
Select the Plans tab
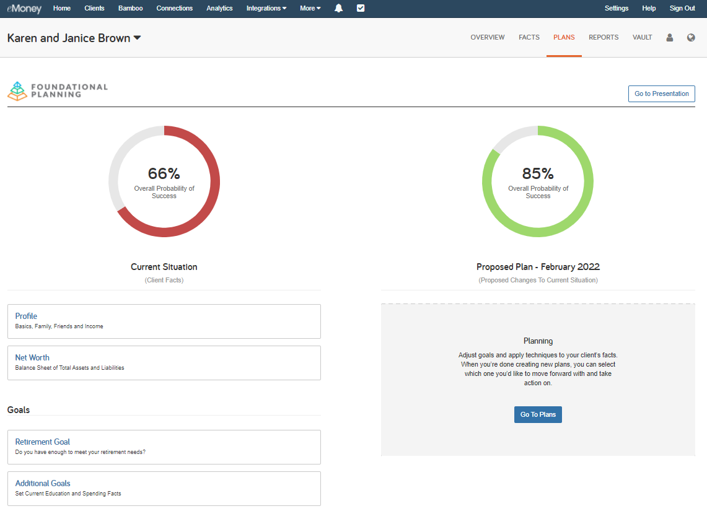click(564, 37)
